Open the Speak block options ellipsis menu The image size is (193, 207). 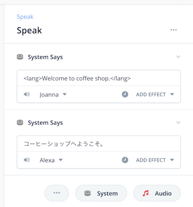tap(174, 30)
